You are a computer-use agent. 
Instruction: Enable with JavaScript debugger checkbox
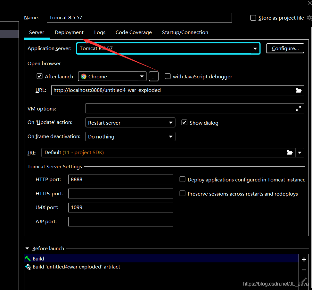(x=168, y=76)
